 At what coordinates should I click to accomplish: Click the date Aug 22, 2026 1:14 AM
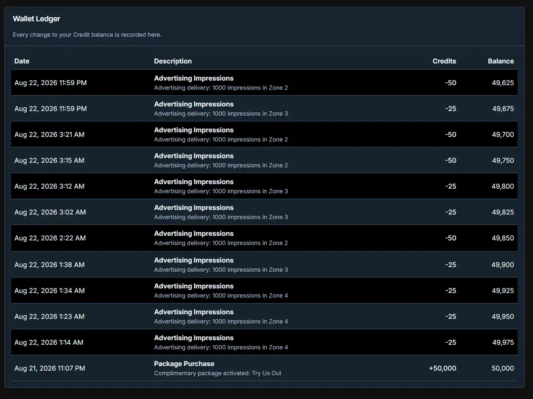[49, 342]
